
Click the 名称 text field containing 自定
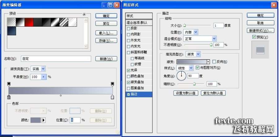click(56, 59)
